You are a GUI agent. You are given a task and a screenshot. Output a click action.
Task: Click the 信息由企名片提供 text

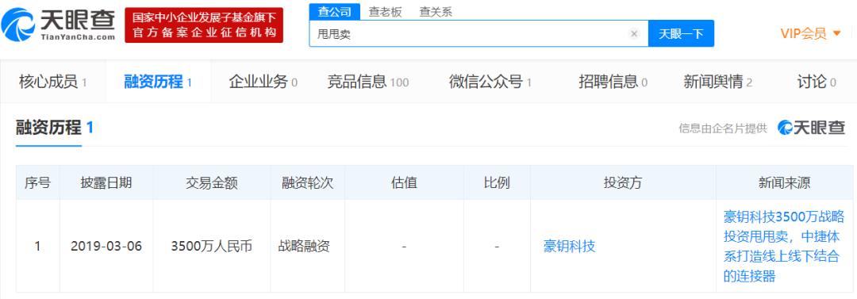pos(723,128)
